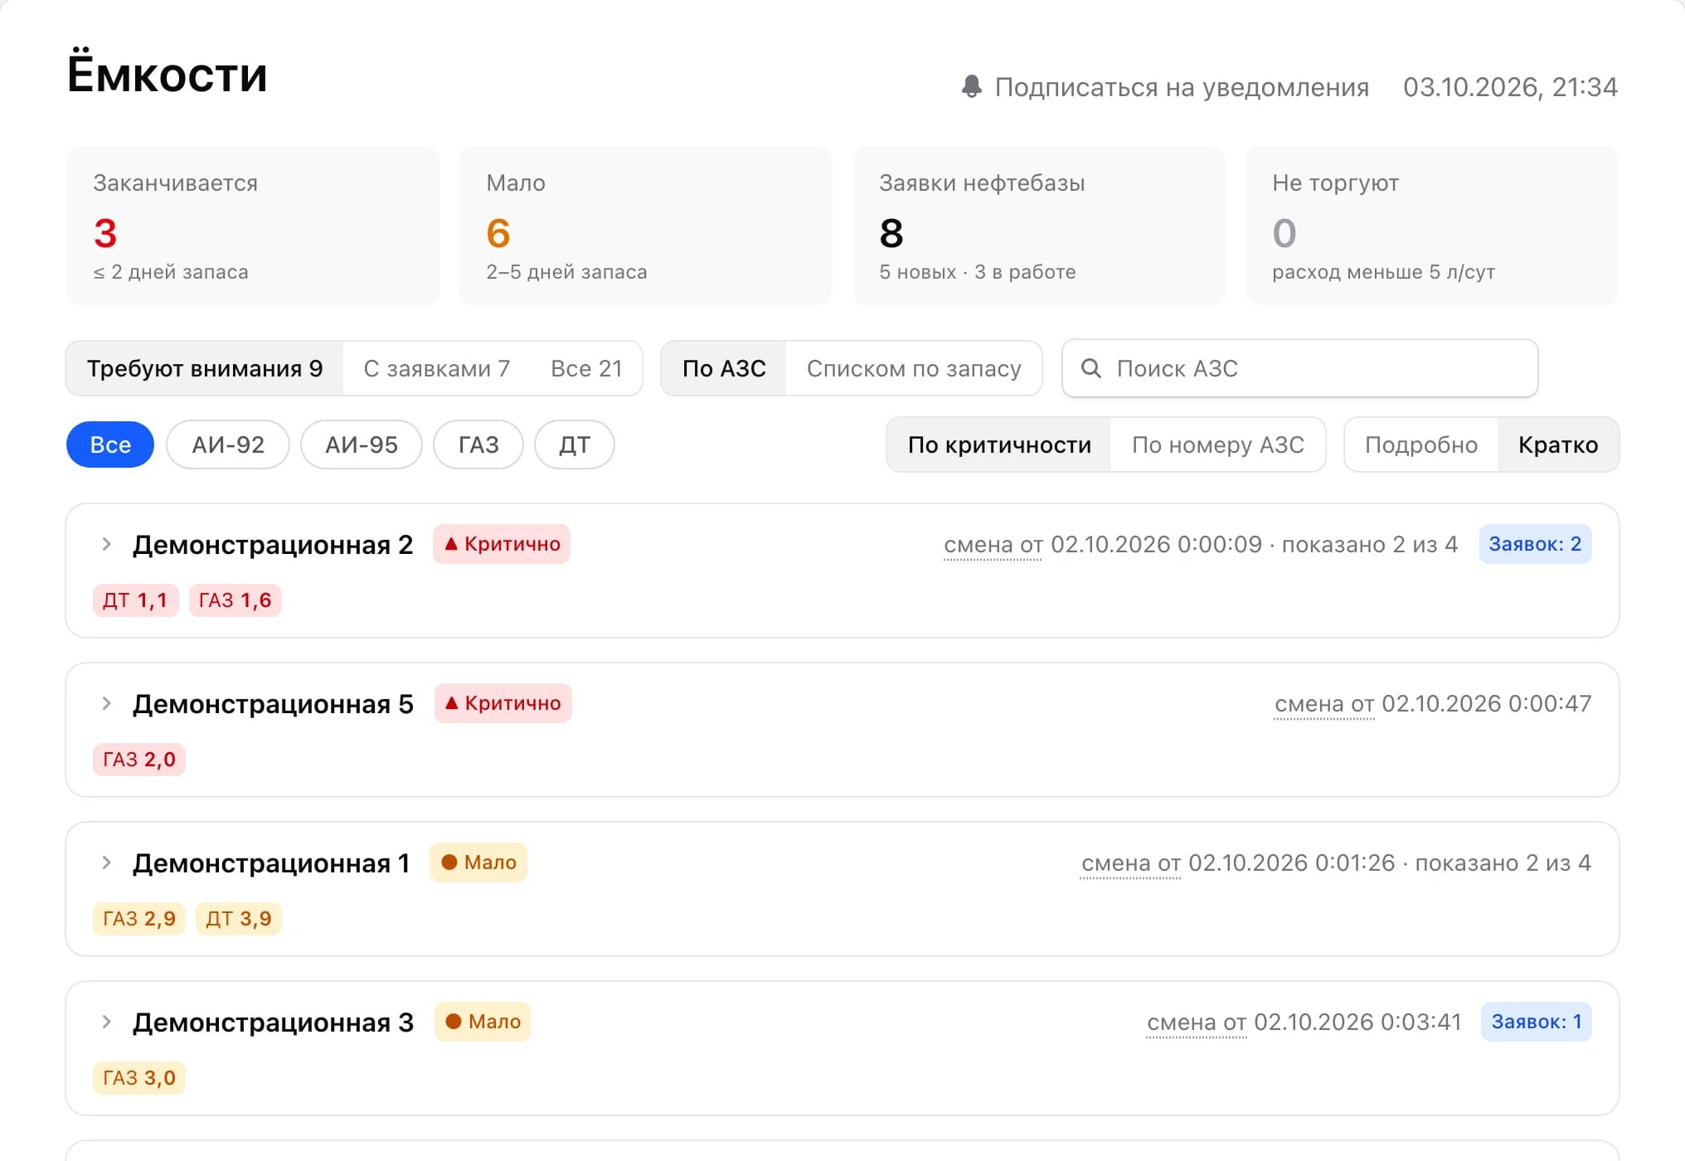Sort by По критичности

pyautogui.click(x=999, y=444)
